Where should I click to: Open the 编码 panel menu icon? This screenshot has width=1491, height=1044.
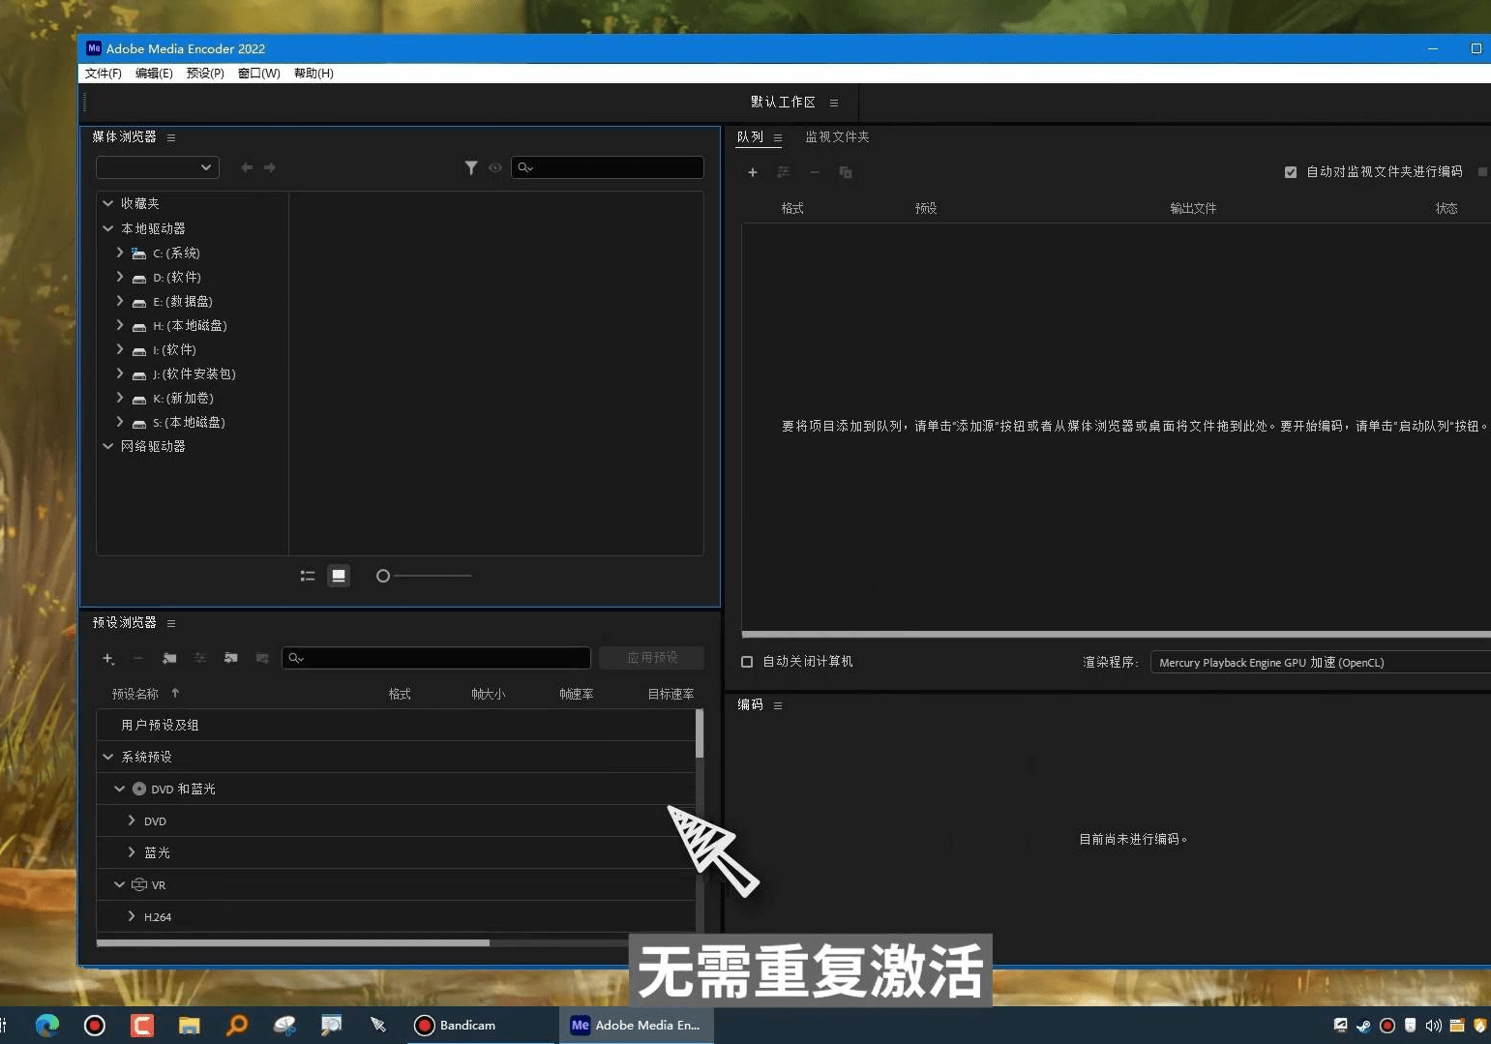pos(778,705)
